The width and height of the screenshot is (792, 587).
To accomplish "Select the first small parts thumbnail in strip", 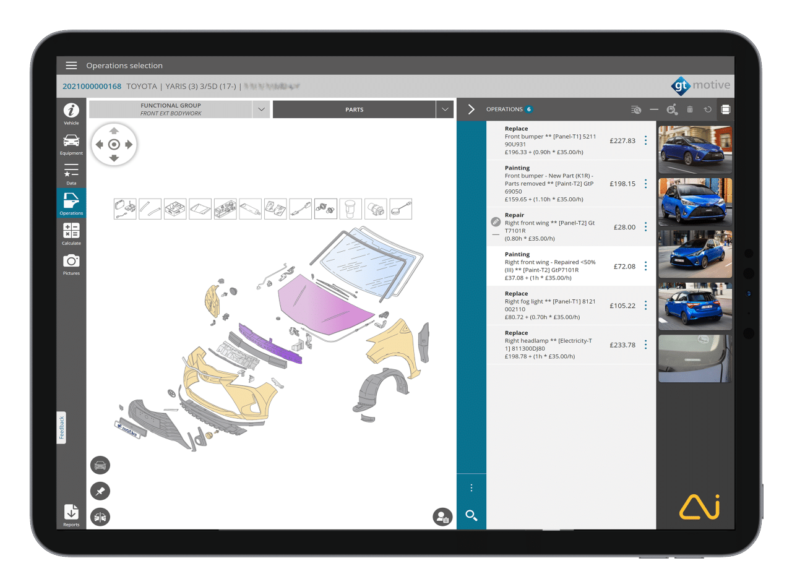I will (125, 209).
